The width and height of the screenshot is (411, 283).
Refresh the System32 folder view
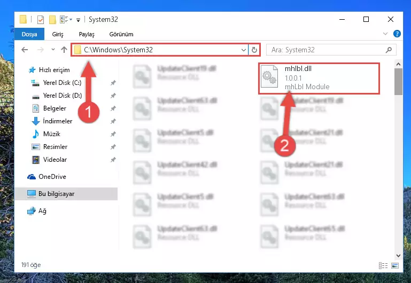point(254,50)
